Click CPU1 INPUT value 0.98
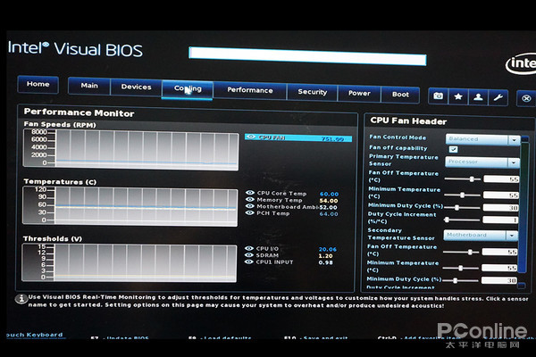 (325, 262)
